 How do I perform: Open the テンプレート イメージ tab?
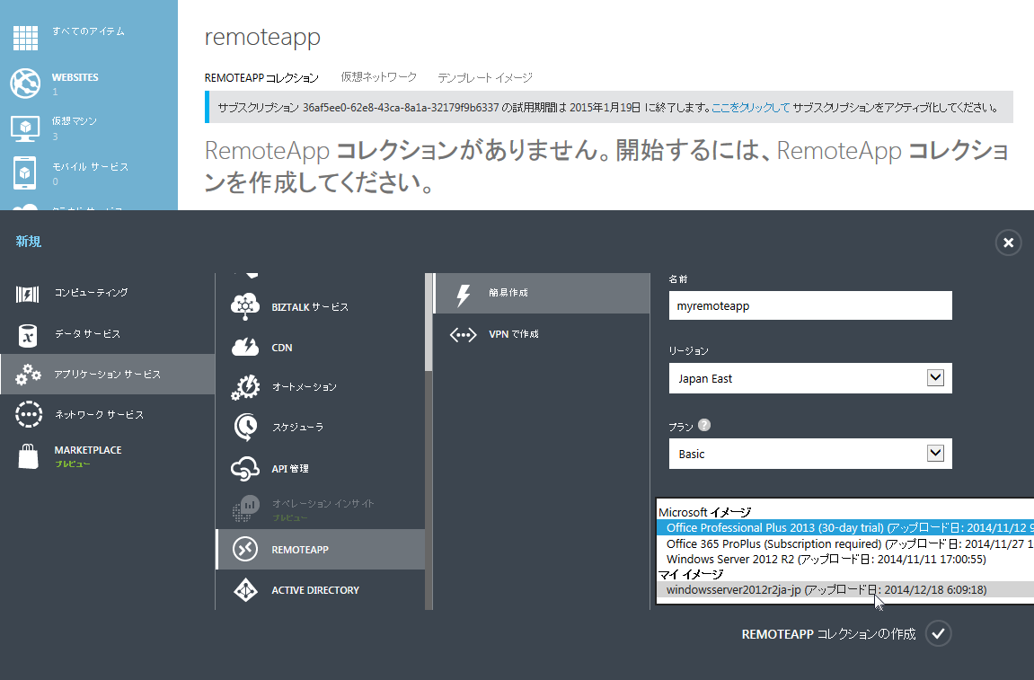click(485, 77)
